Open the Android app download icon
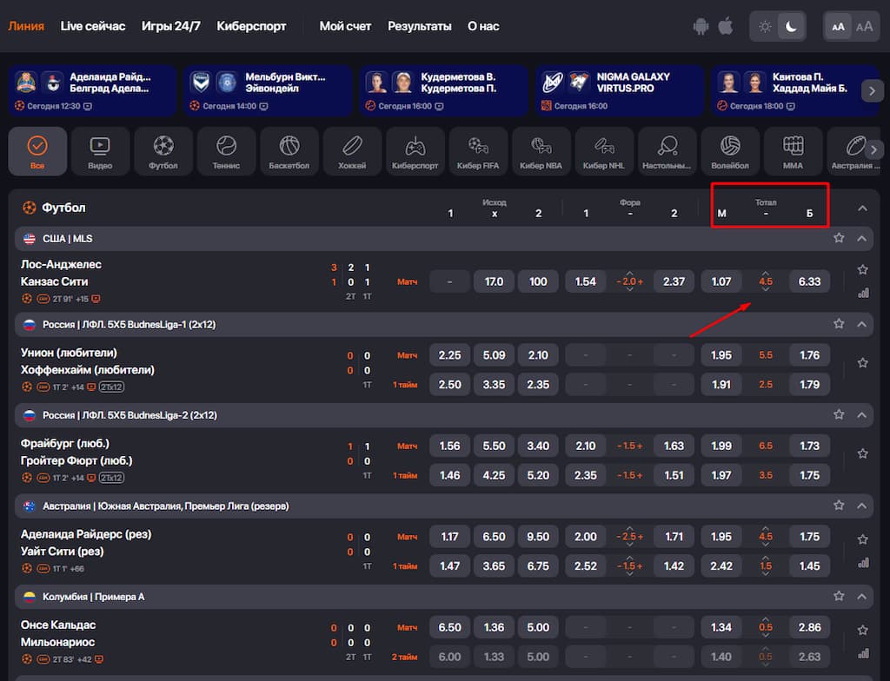This screenshot has width=890, height=681. coord(701,26)
